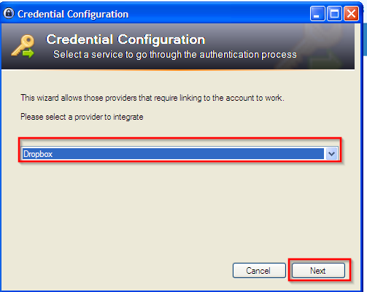The height and width of the screenshot is (292, 367).
Task: Select the highlighted Dropbox text in the combo
Action: tap(38, 154)
